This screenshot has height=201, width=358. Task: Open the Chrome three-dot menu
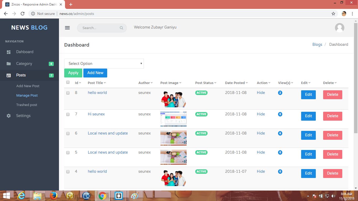(x=352, y=14)
